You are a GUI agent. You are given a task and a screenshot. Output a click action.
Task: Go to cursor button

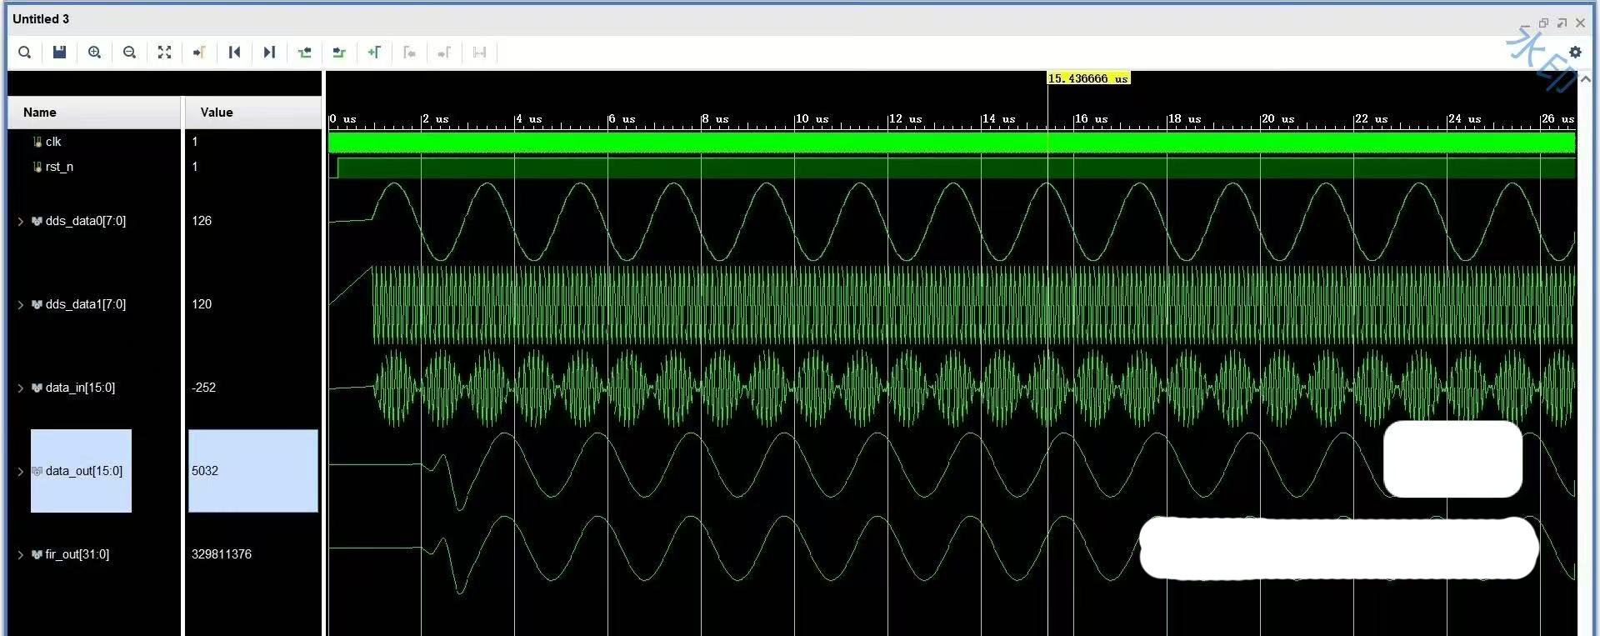(x=199, y=53)
